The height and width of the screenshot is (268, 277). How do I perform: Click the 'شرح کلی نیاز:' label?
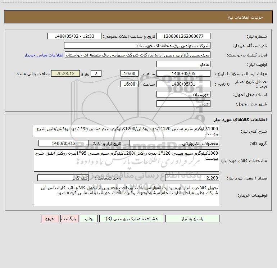pos(254,131)
